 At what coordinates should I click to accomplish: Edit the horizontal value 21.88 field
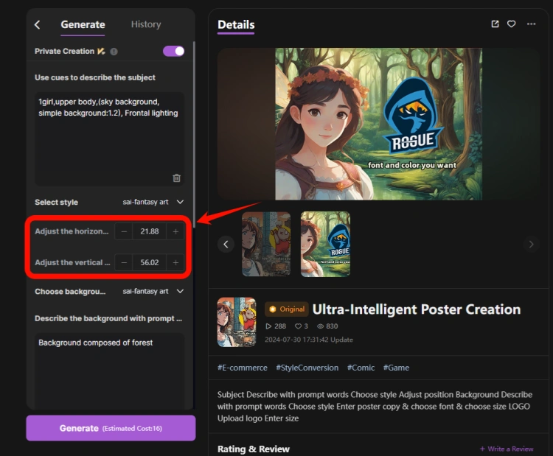click(150, 231)
